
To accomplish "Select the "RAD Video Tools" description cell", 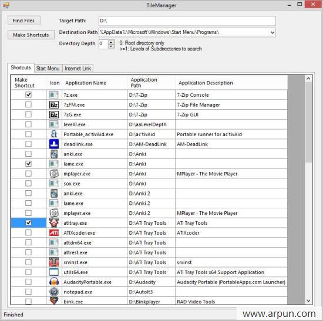I will click(x=231, y=301).
